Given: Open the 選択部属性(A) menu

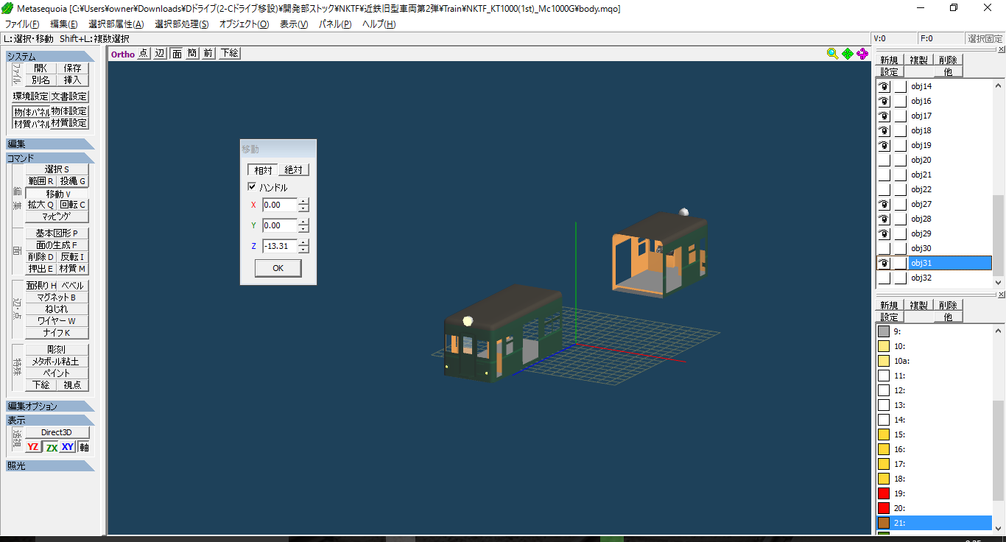Looking at the screenshot, I should 116,24.
